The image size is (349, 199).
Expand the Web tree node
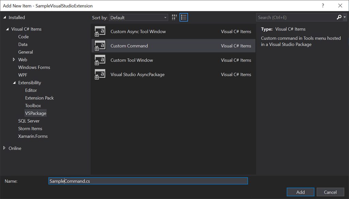[14, 59]
